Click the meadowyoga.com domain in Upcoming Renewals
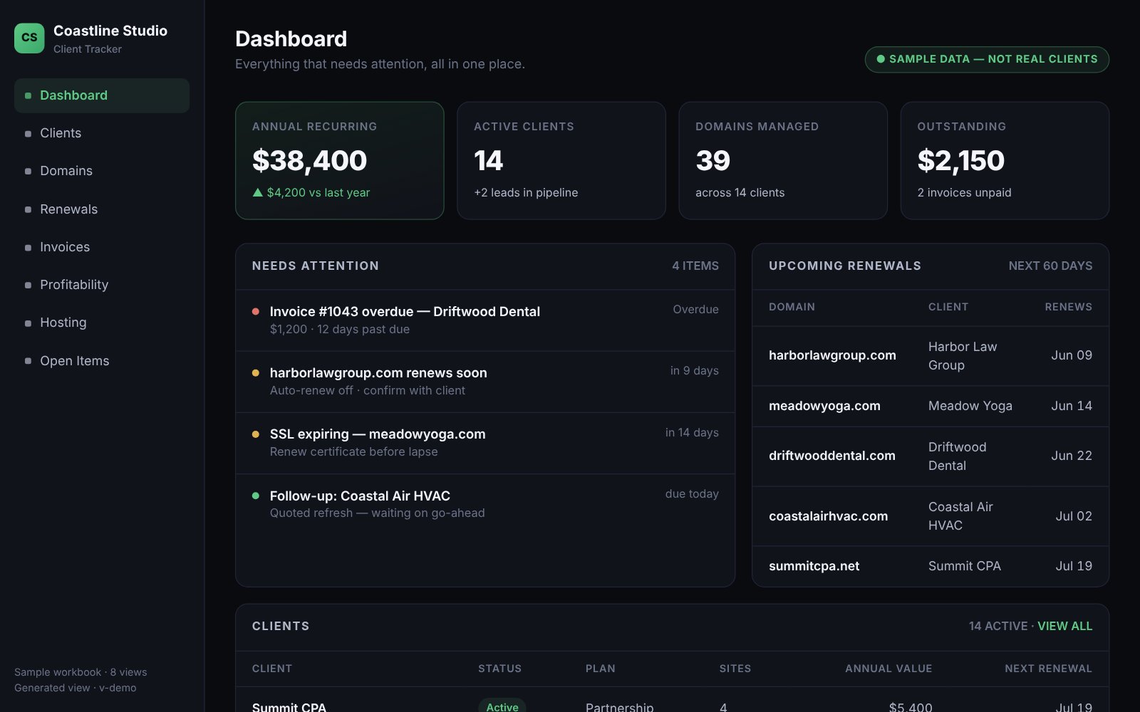Viewport: 1140px width, 712px height. pos(824,406)
